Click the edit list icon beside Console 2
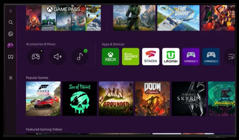 click(231, 57)
